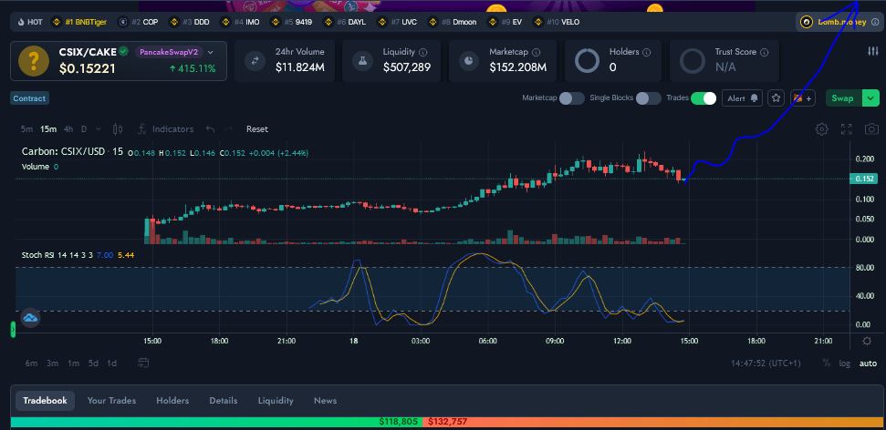886x430 pixels.
Task: Open the sliders settings icon at top right
Action: [x=873, y=51]
